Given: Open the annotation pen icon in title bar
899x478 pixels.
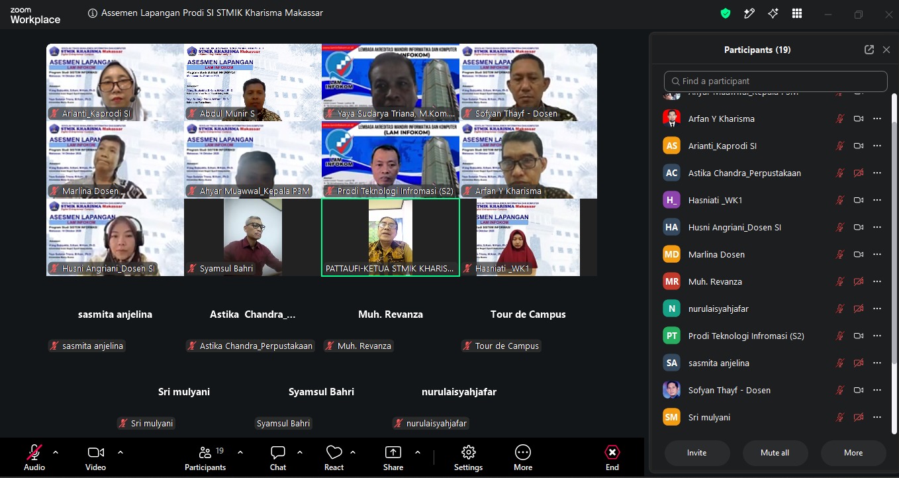Looking at the screenshot, I should coord(749,13).
